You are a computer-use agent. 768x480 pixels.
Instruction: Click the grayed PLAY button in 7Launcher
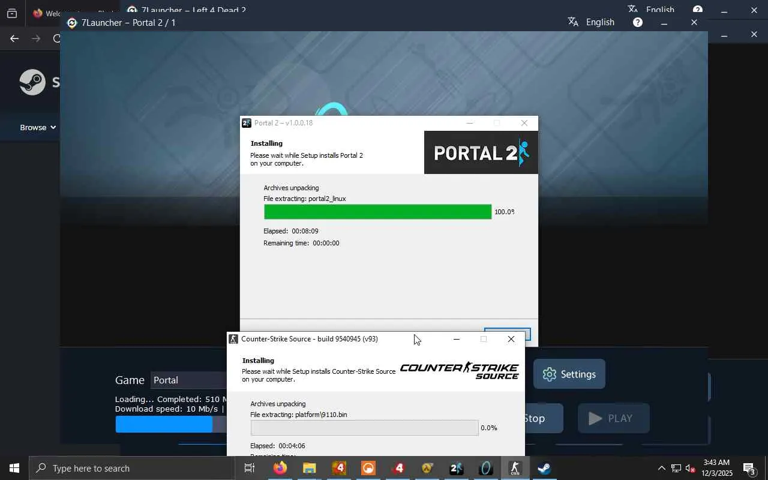coord(613,418)
